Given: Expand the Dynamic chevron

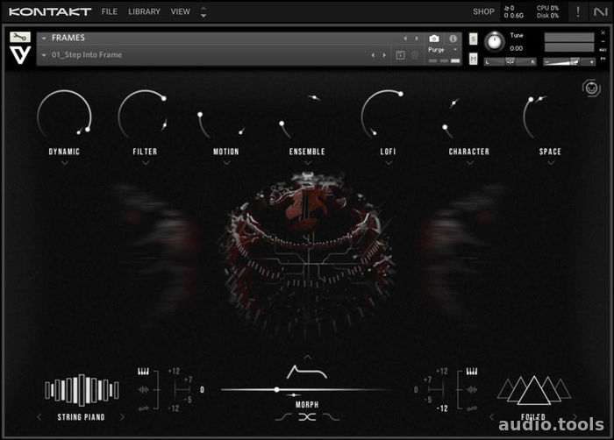Looking at the screenshot, I should click(x=65, y=162).
